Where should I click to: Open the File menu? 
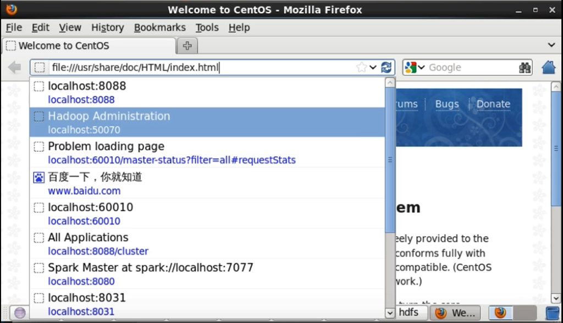point(14,28)
